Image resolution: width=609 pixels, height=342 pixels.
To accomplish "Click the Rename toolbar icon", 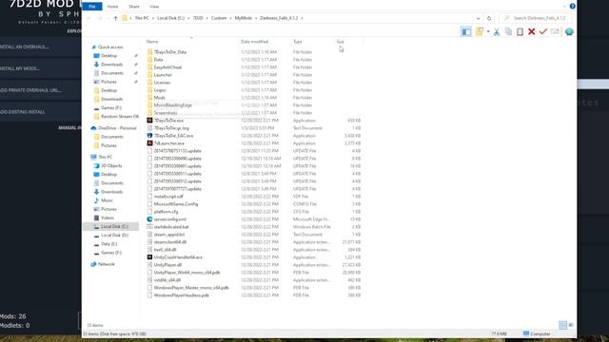I will tap(555, 31).
